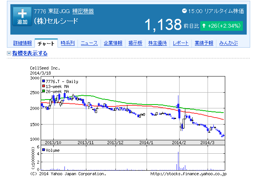Click the 2014/2 date label on the chart
The height and width of the screenshot is (181, 254).
pyautogui.click(x=179, y=143)
